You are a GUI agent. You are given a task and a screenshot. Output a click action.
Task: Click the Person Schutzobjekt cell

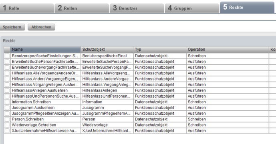tap(107, 119)
